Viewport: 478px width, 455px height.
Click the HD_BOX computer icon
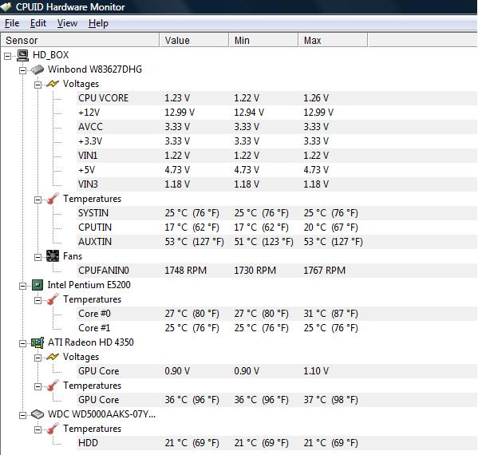coord(22,55)
